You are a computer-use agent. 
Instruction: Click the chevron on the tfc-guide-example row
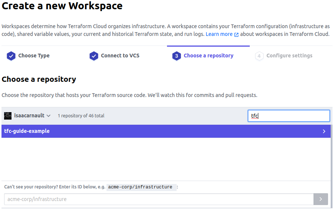tap(324, 131)
